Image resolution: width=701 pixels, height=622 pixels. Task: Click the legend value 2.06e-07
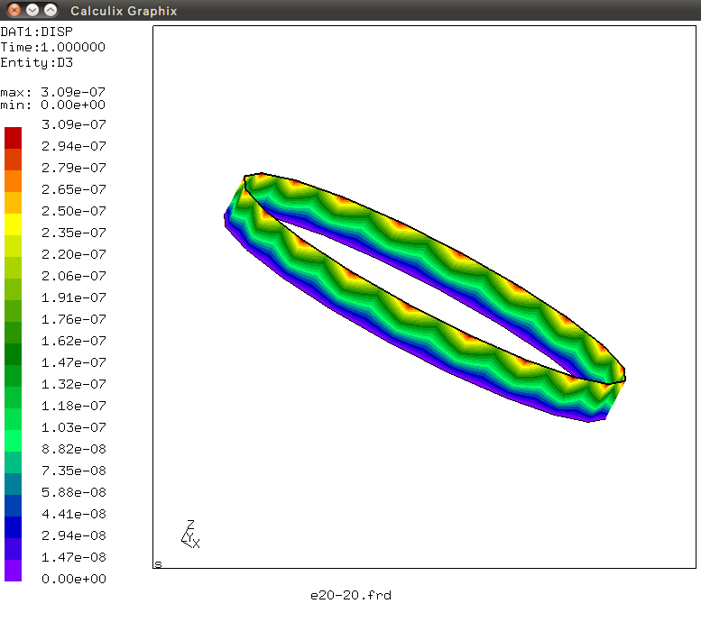[74, 276]
